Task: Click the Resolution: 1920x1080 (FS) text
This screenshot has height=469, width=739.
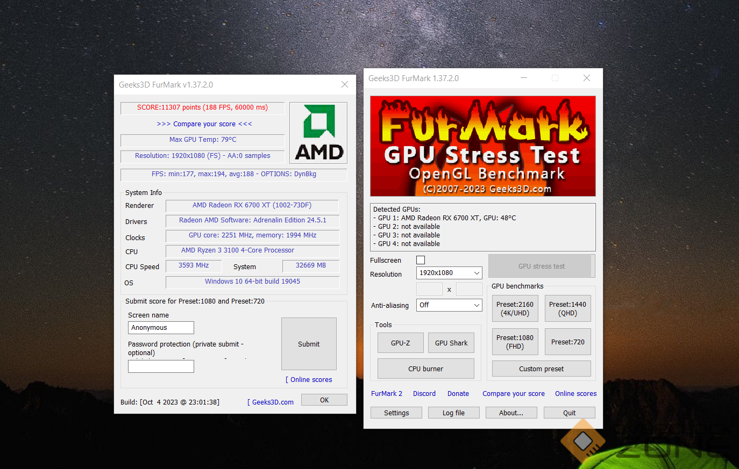Action: 203,156
